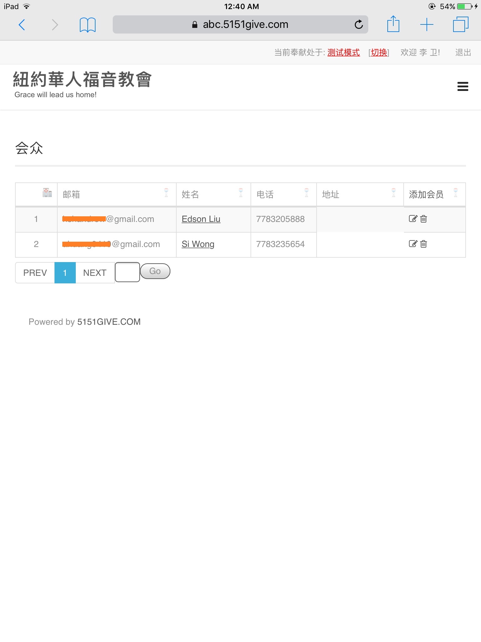
Task: Click sort icon beside 添加会员
Action: 456,192
